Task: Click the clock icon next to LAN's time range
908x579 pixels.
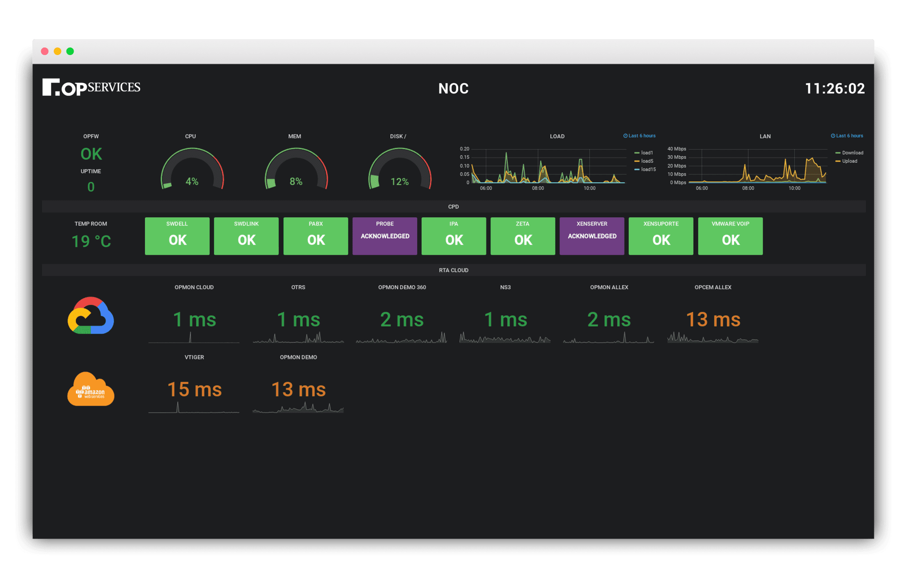Action: (833, 135)
